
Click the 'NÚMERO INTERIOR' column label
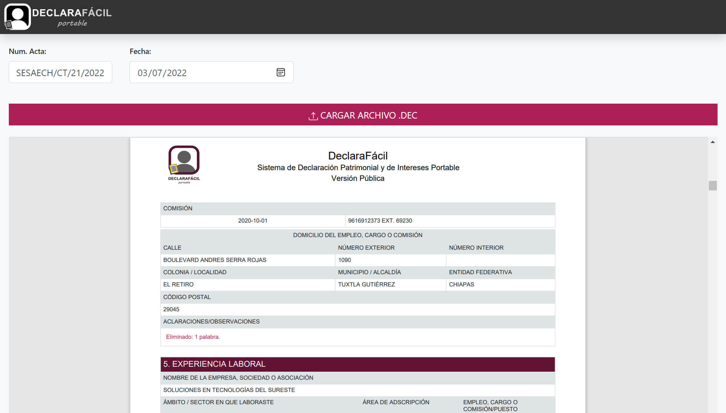[x=476, y=248]
